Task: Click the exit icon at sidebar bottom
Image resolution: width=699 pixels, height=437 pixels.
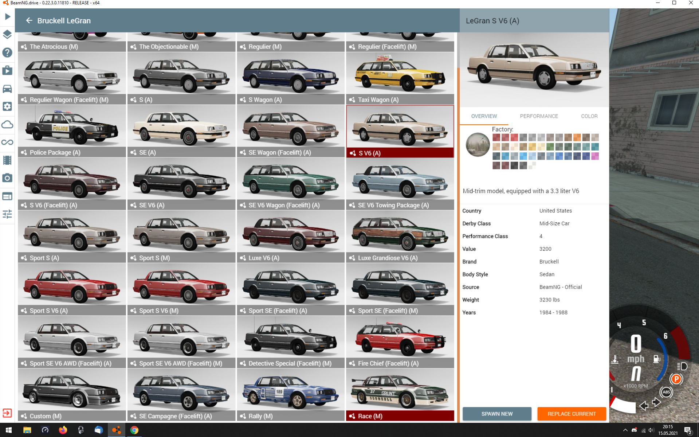Action: click(x=7, y=413)
